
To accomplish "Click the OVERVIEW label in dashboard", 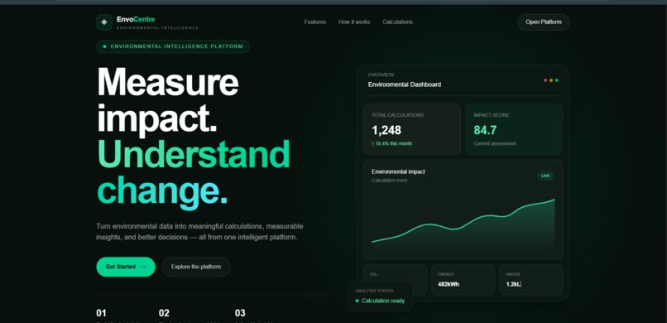I will [x=381, y=75].
